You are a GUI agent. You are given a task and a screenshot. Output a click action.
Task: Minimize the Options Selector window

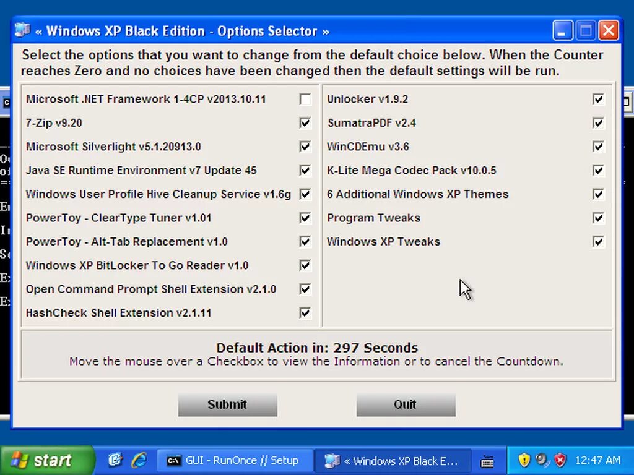[x=562, y=30]
